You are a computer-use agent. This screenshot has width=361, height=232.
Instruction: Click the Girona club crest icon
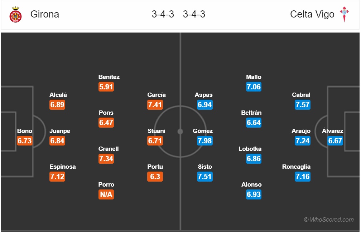click(x=15, y=14)
